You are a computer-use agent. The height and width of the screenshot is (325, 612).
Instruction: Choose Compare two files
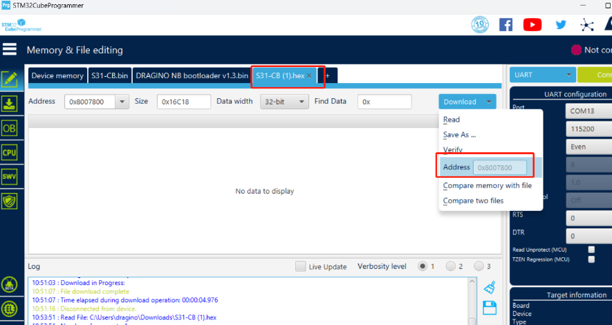pos(474,201)
